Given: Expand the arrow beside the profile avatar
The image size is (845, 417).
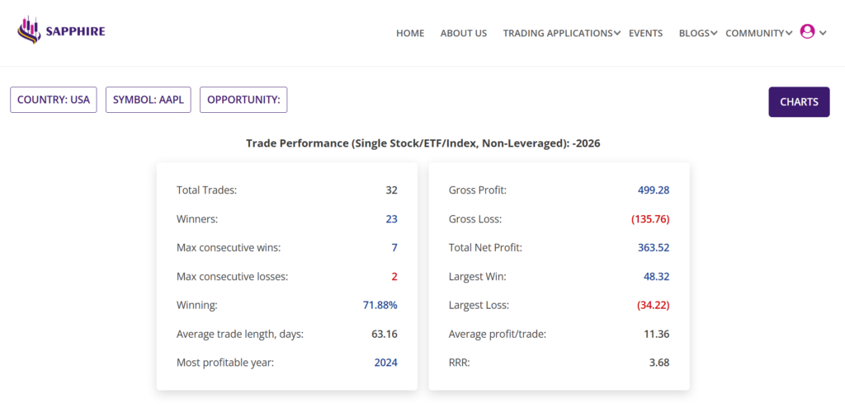Looking at the screenshot, I should 823,33.
